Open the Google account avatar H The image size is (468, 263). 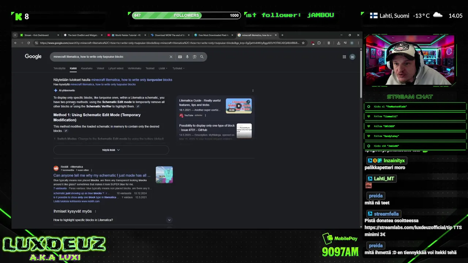[x=352, y=57]
